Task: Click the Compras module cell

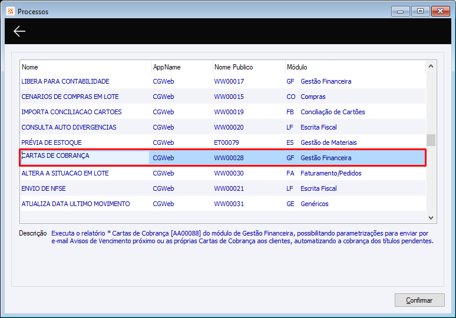Action: 313,97
